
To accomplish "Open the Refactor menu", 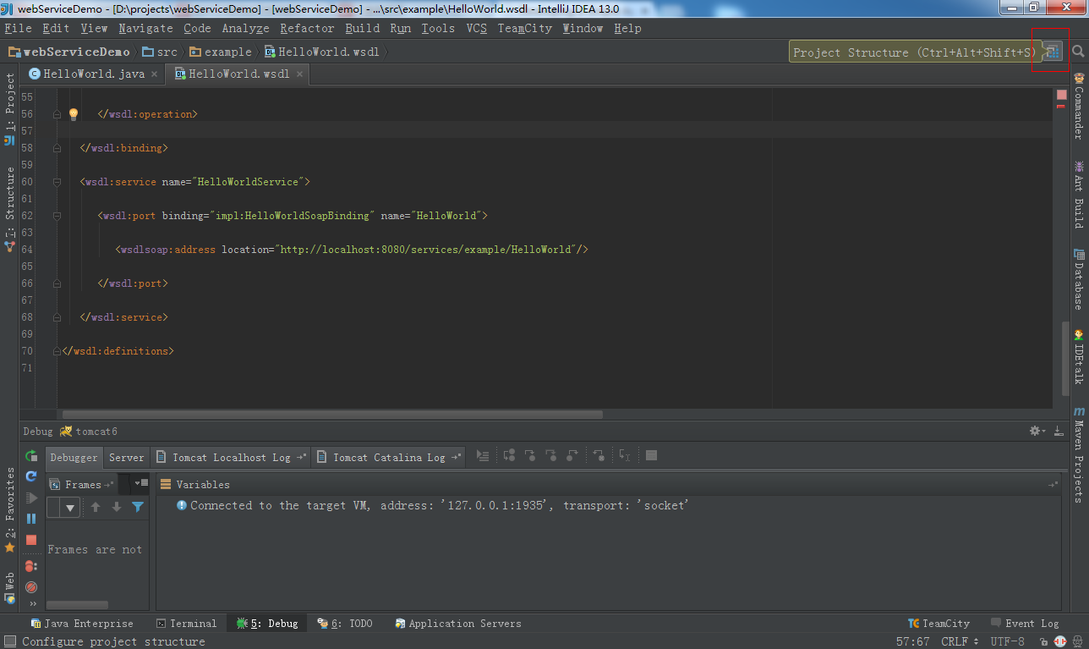I will tap(307, 28).
